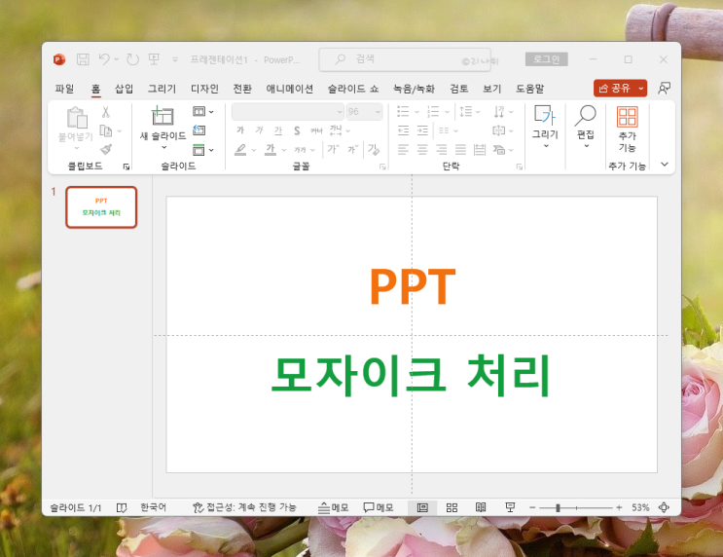This screenshot has height=557, width=723.
Task: Open clipboard group dialog launcher
Action: [x=127, y=167]
